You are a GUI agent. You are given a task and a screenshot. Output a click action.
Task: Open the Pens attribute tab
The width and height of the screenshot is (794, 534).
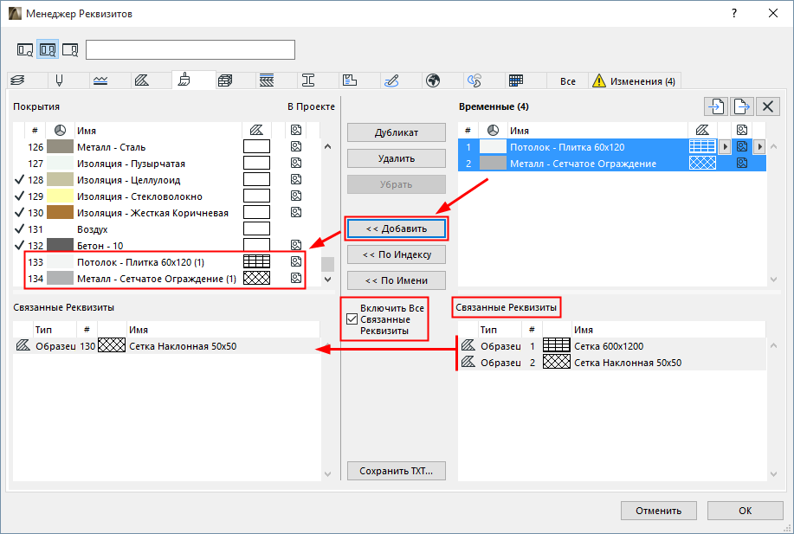(59, 80)
